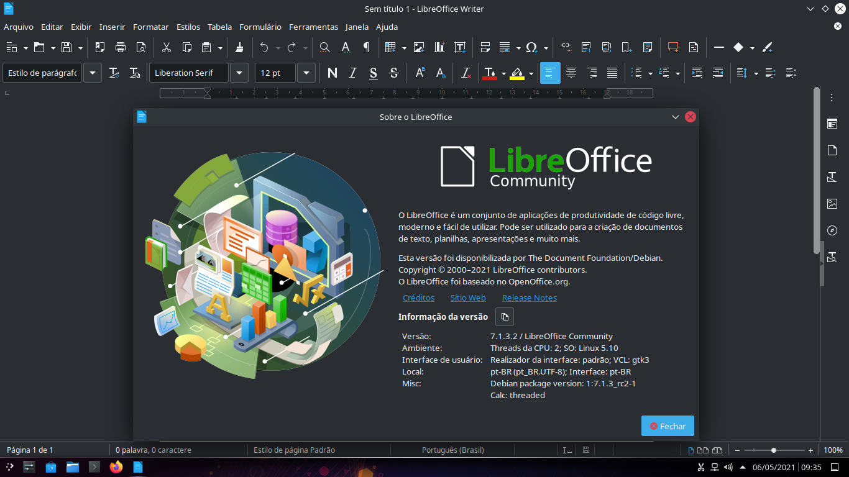The image size is (849, 477).
Task: Open the Inserir menu
Action: pyautogui.click(x=112, y=27)
